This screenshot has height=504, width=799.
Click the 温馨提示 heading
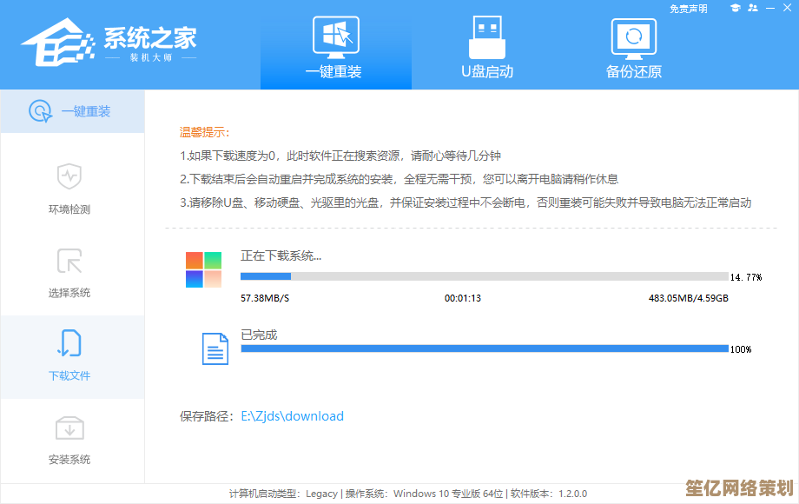204,132
